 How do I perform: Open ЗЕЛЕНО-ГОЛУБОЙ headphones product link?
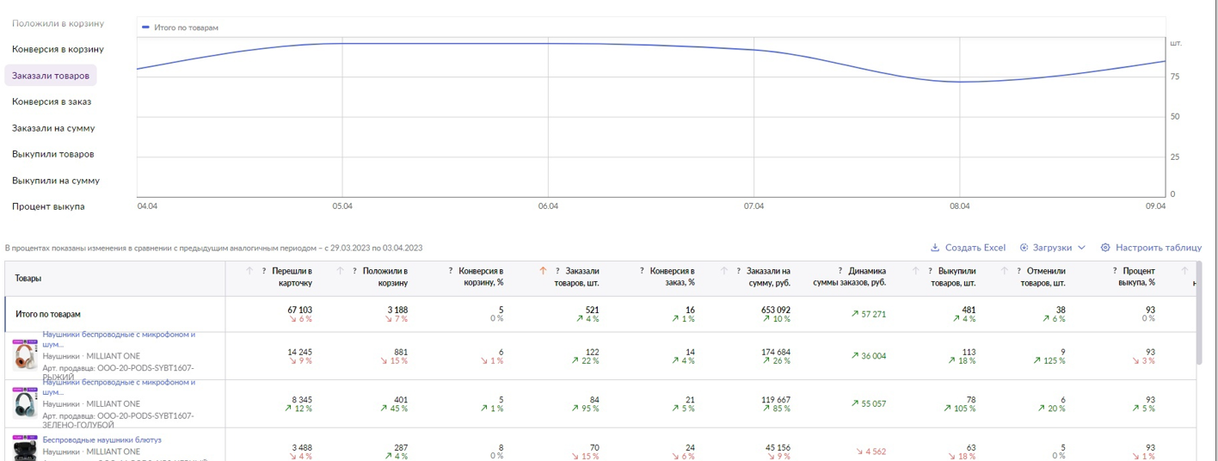(x=119, y=387)
